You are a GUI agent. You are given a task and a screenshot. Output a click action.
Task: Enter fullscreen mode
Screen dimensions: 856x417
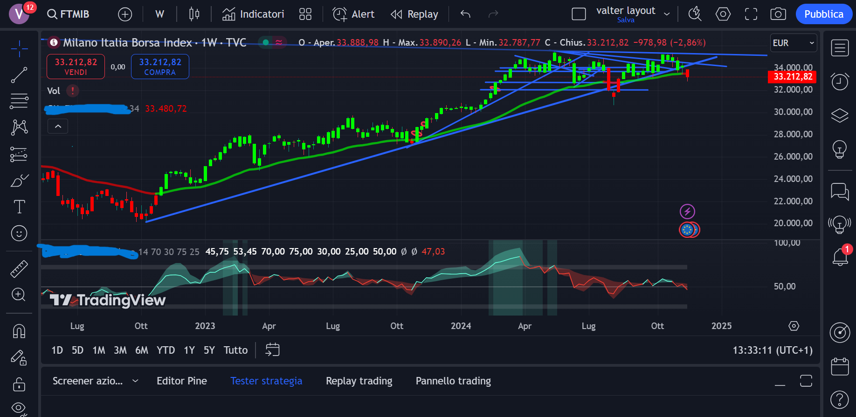pos(751,14)
